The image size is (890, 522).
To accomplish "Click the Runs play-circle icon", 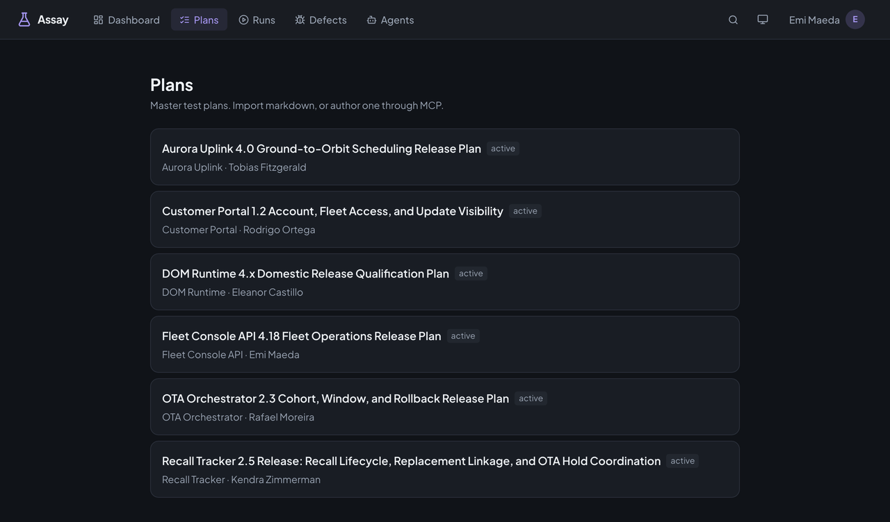I will (243, 19).
